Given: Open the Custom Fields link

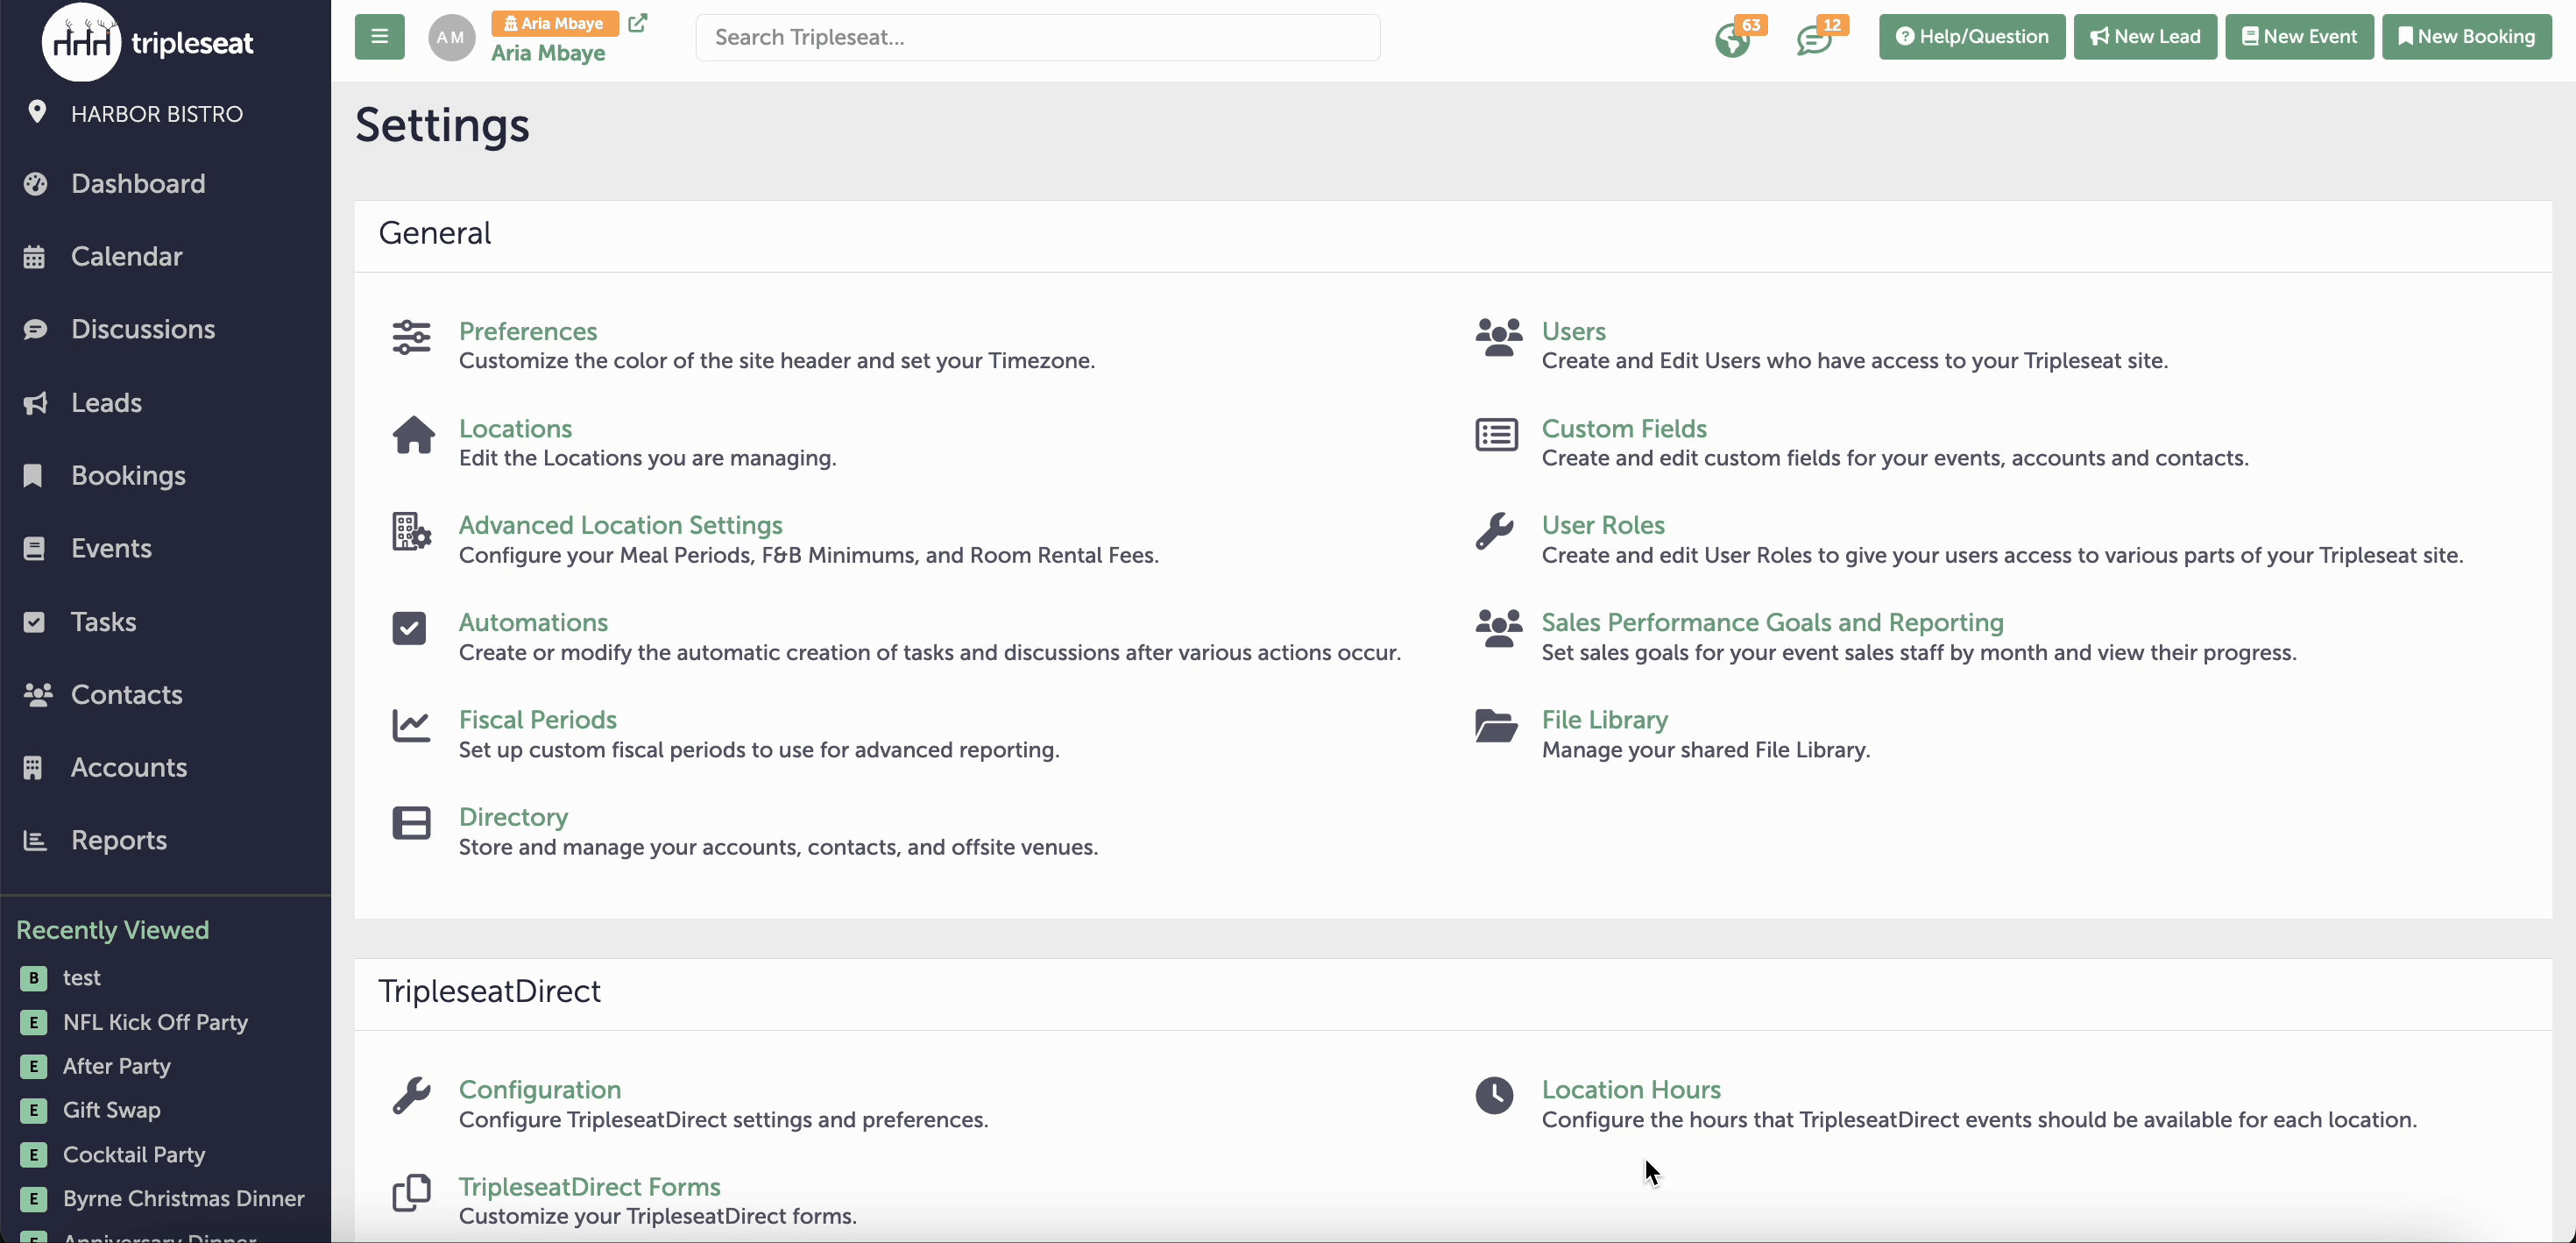Looking at the screenshot, I should click(x=1624, y=429).
